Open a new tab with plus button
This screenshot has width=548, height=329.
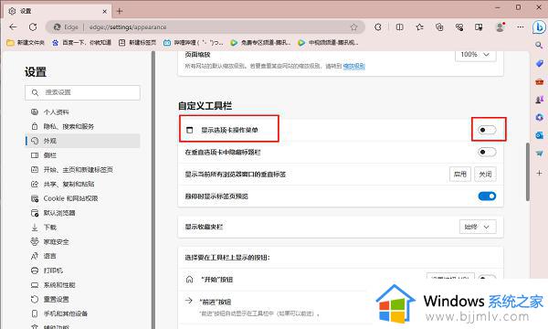coord(120,11)
